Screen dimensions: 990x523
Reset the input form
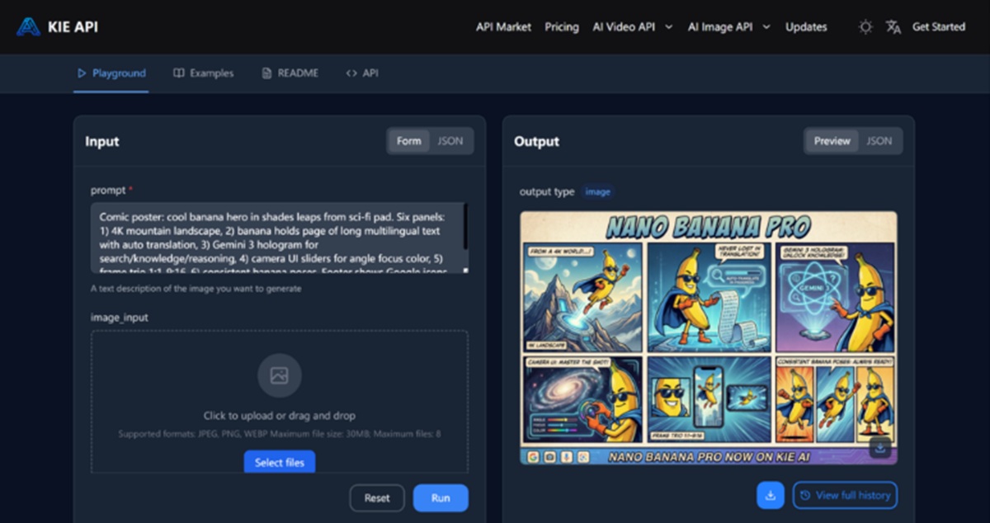pos(377,498)
